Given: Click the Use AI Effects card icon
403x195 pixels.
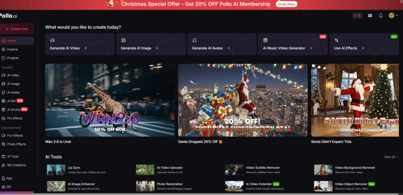Looking at the screenshot, I should (336, 40).
